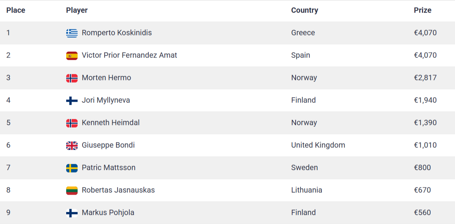This screenshot has height=224, width=455.
Task: Click Norway flag beside Morten Hermo
Action: click(72, 78)
